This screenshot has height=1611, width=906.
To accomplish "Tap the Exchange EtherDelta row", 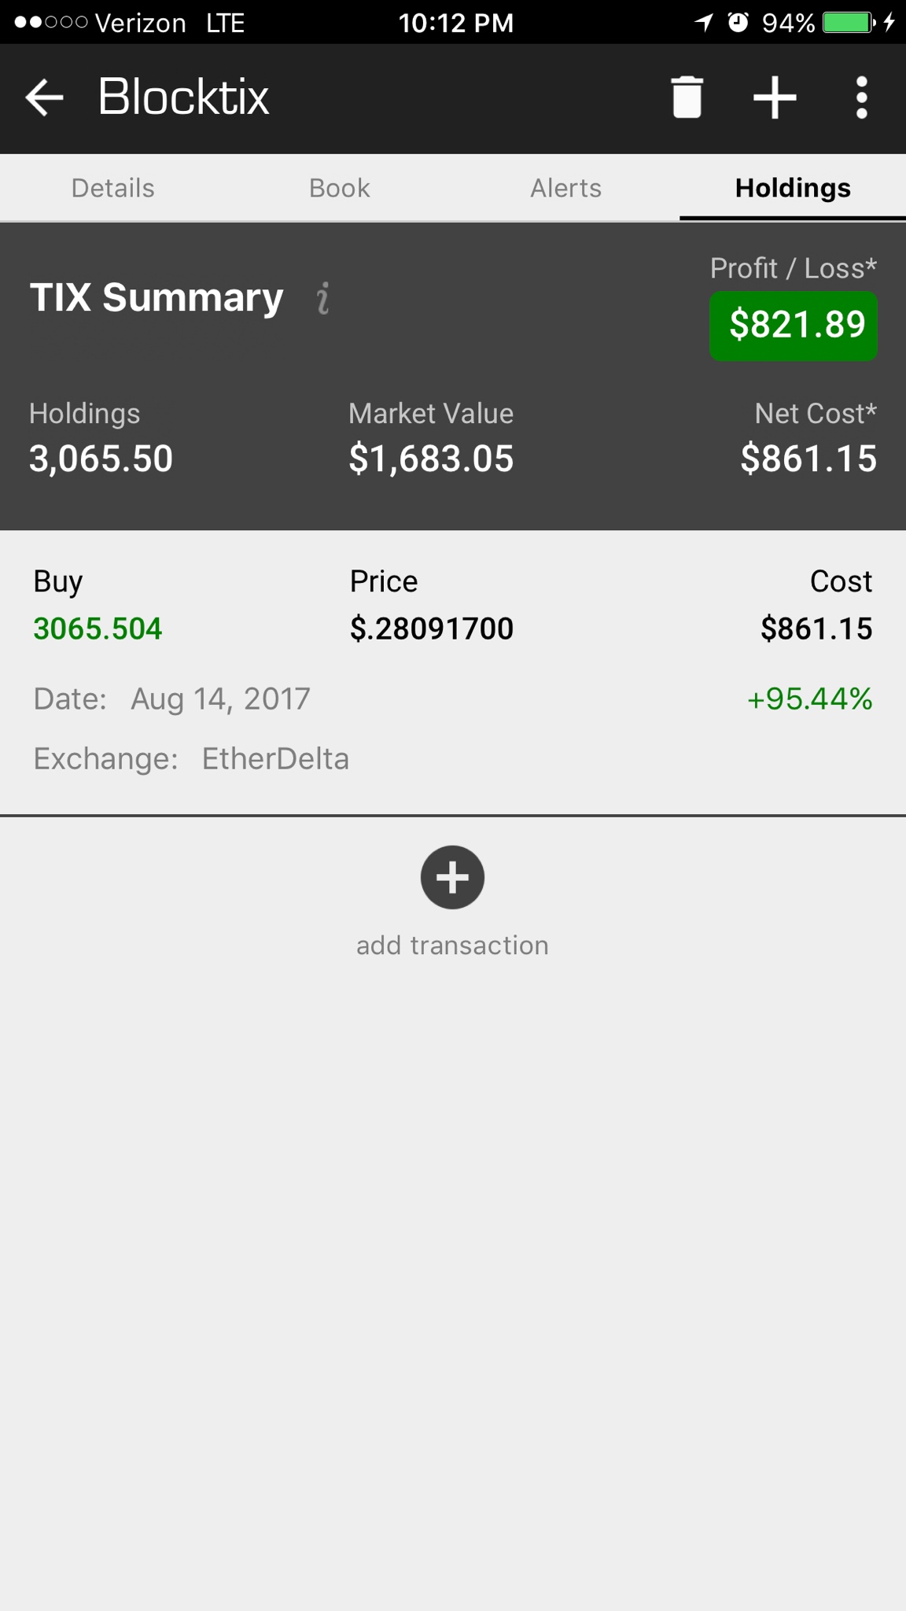I will [191, 759].
